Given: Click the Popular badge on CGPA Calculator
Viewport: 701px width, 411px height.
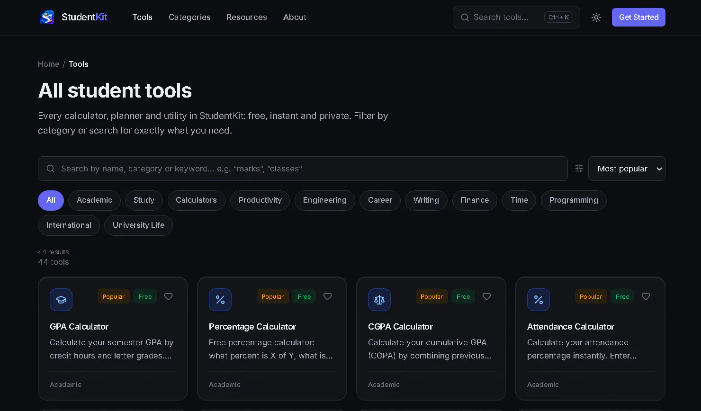Looking at the screenshot, I should point(432,296).
